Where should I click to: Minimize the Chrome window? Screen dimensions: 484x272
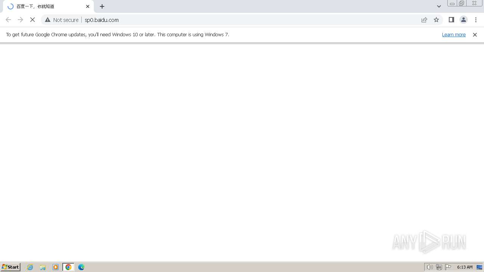pyautogui.click(x=452, y=3)
